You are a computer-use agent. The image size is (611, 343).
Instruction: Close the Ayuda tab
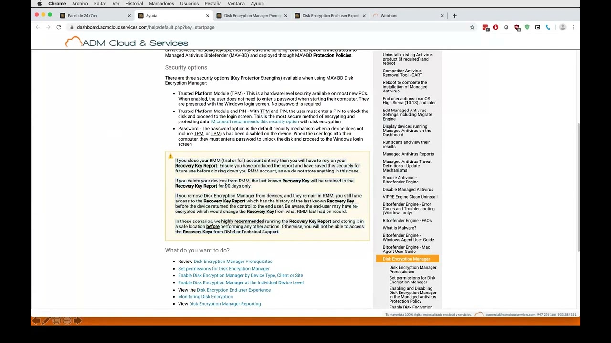[x=208, y=16]
